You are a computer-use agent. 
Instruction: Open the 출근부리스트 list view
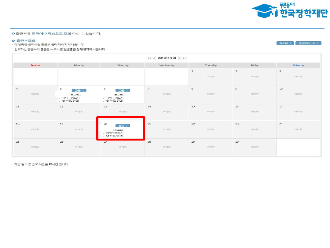[x=308, y=43]
